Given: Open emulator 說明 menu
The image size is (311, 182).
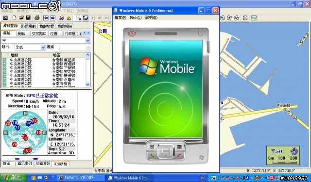Looking at the screenshot, I should coord(151,17).
